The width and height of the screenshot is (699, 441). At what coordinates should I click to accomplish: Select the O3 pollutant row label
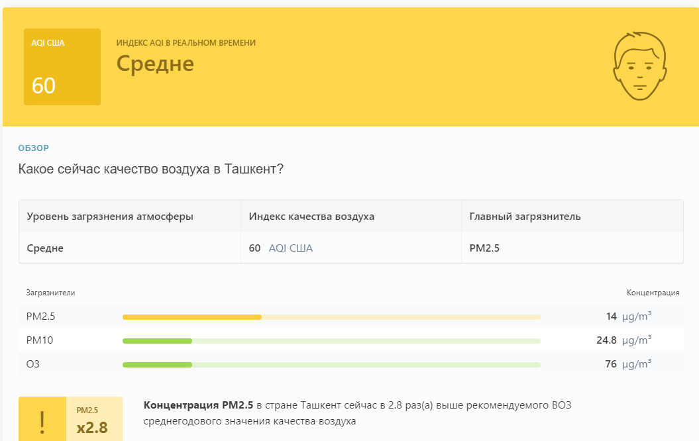coord(33,364)
